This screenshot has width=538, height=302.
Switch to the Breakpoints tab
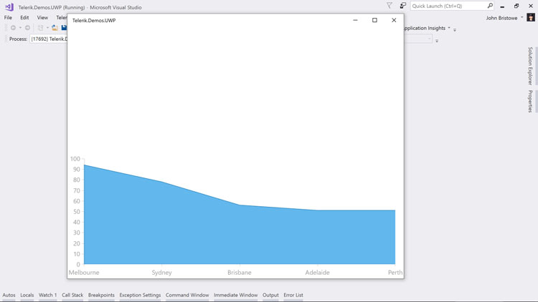coord(101,295)
